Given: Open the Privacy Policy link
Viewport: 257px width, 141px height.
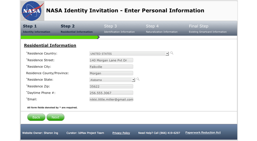Looking at the screenshot, I should tap(121, 133).
